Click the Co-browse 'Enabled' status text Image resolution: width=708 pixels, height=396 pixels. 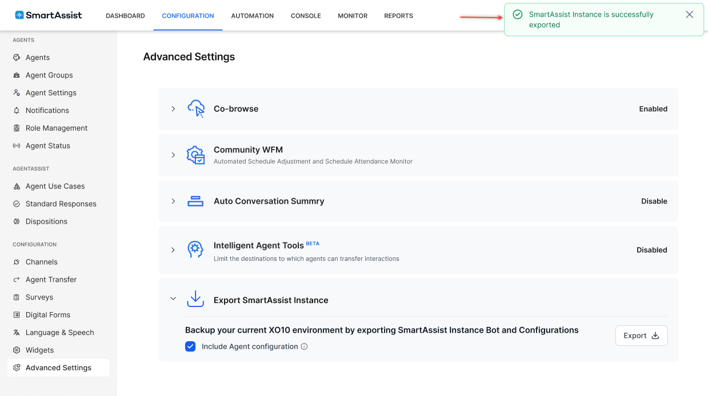[653, 109]
